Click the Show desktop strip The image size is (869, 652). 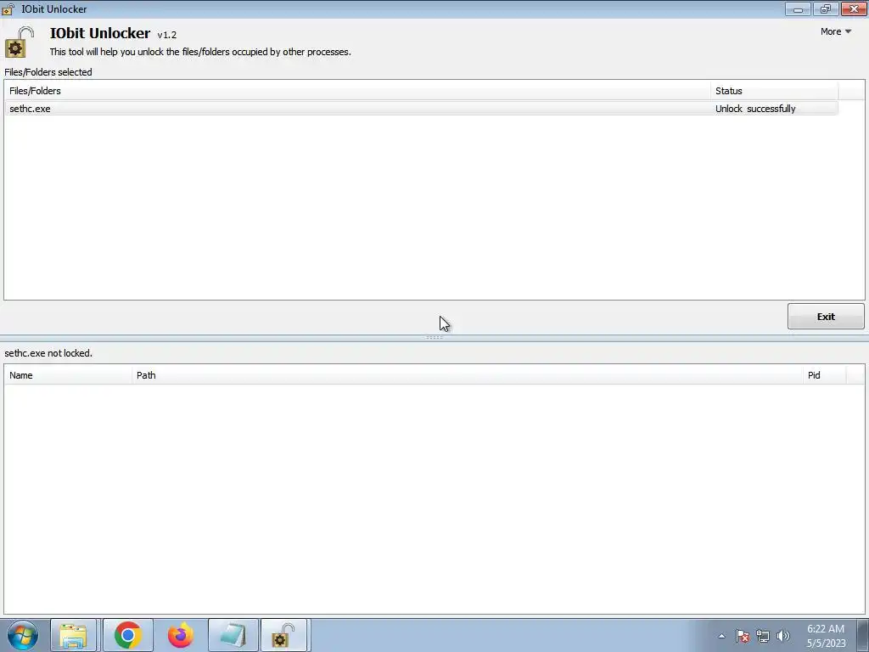pos(862,635)
